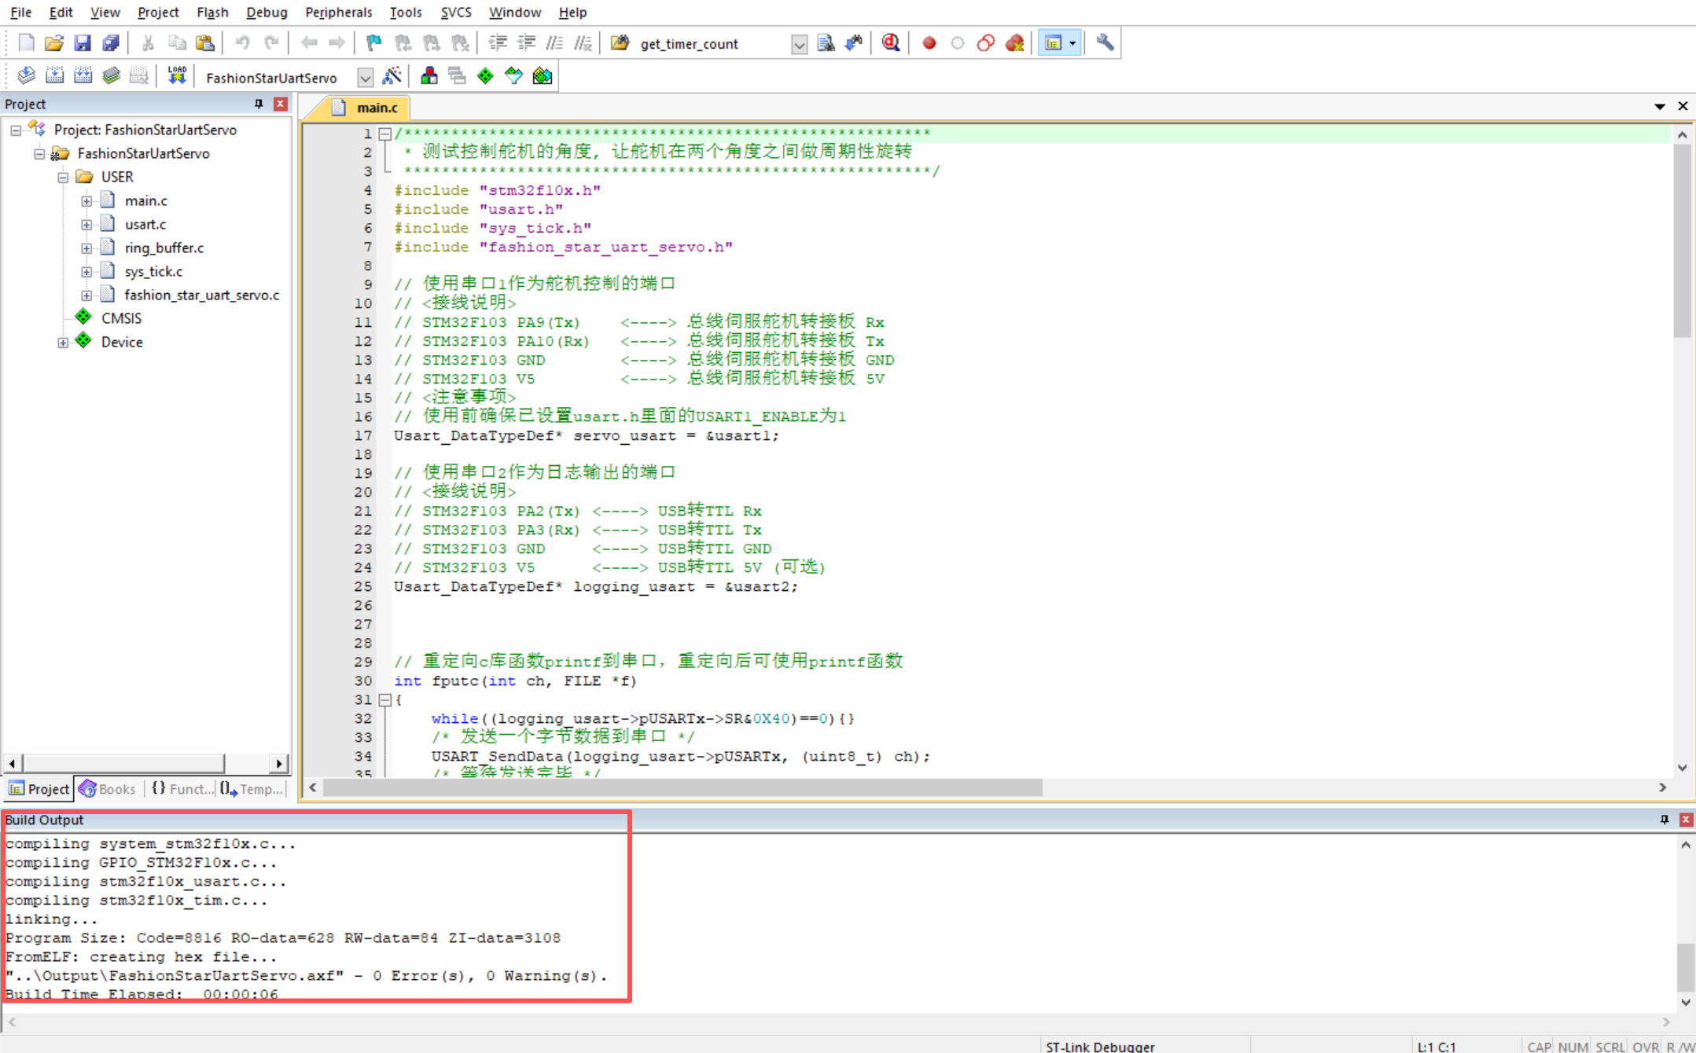Click the editor horizontal scrollbar thumb

click(x=681, y=787)
